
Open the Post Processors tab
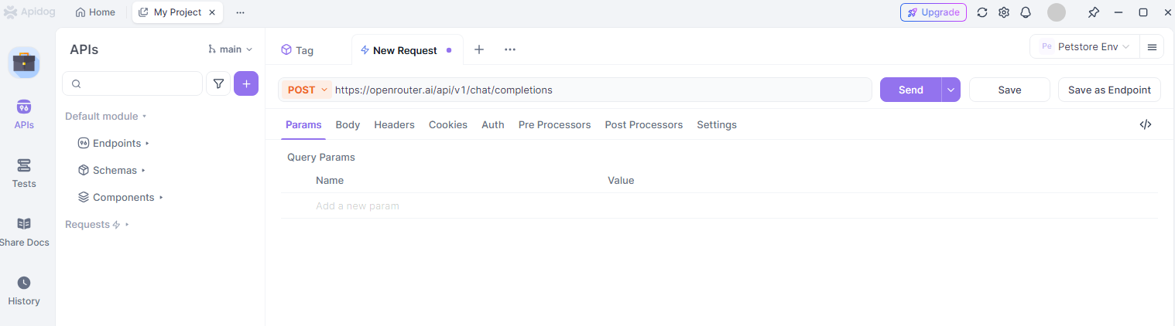pos(644,124)
